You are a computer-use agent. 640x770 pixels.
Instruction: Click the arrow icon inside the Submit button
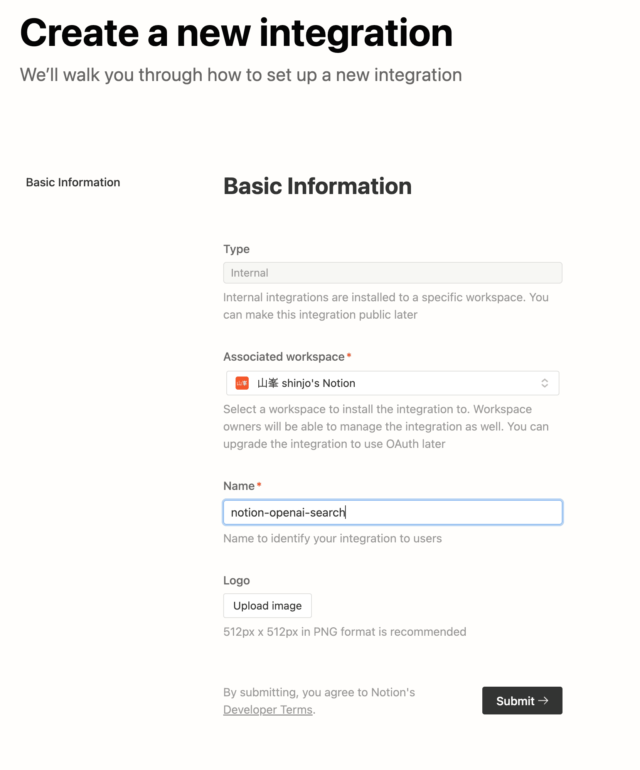[544, 701]
